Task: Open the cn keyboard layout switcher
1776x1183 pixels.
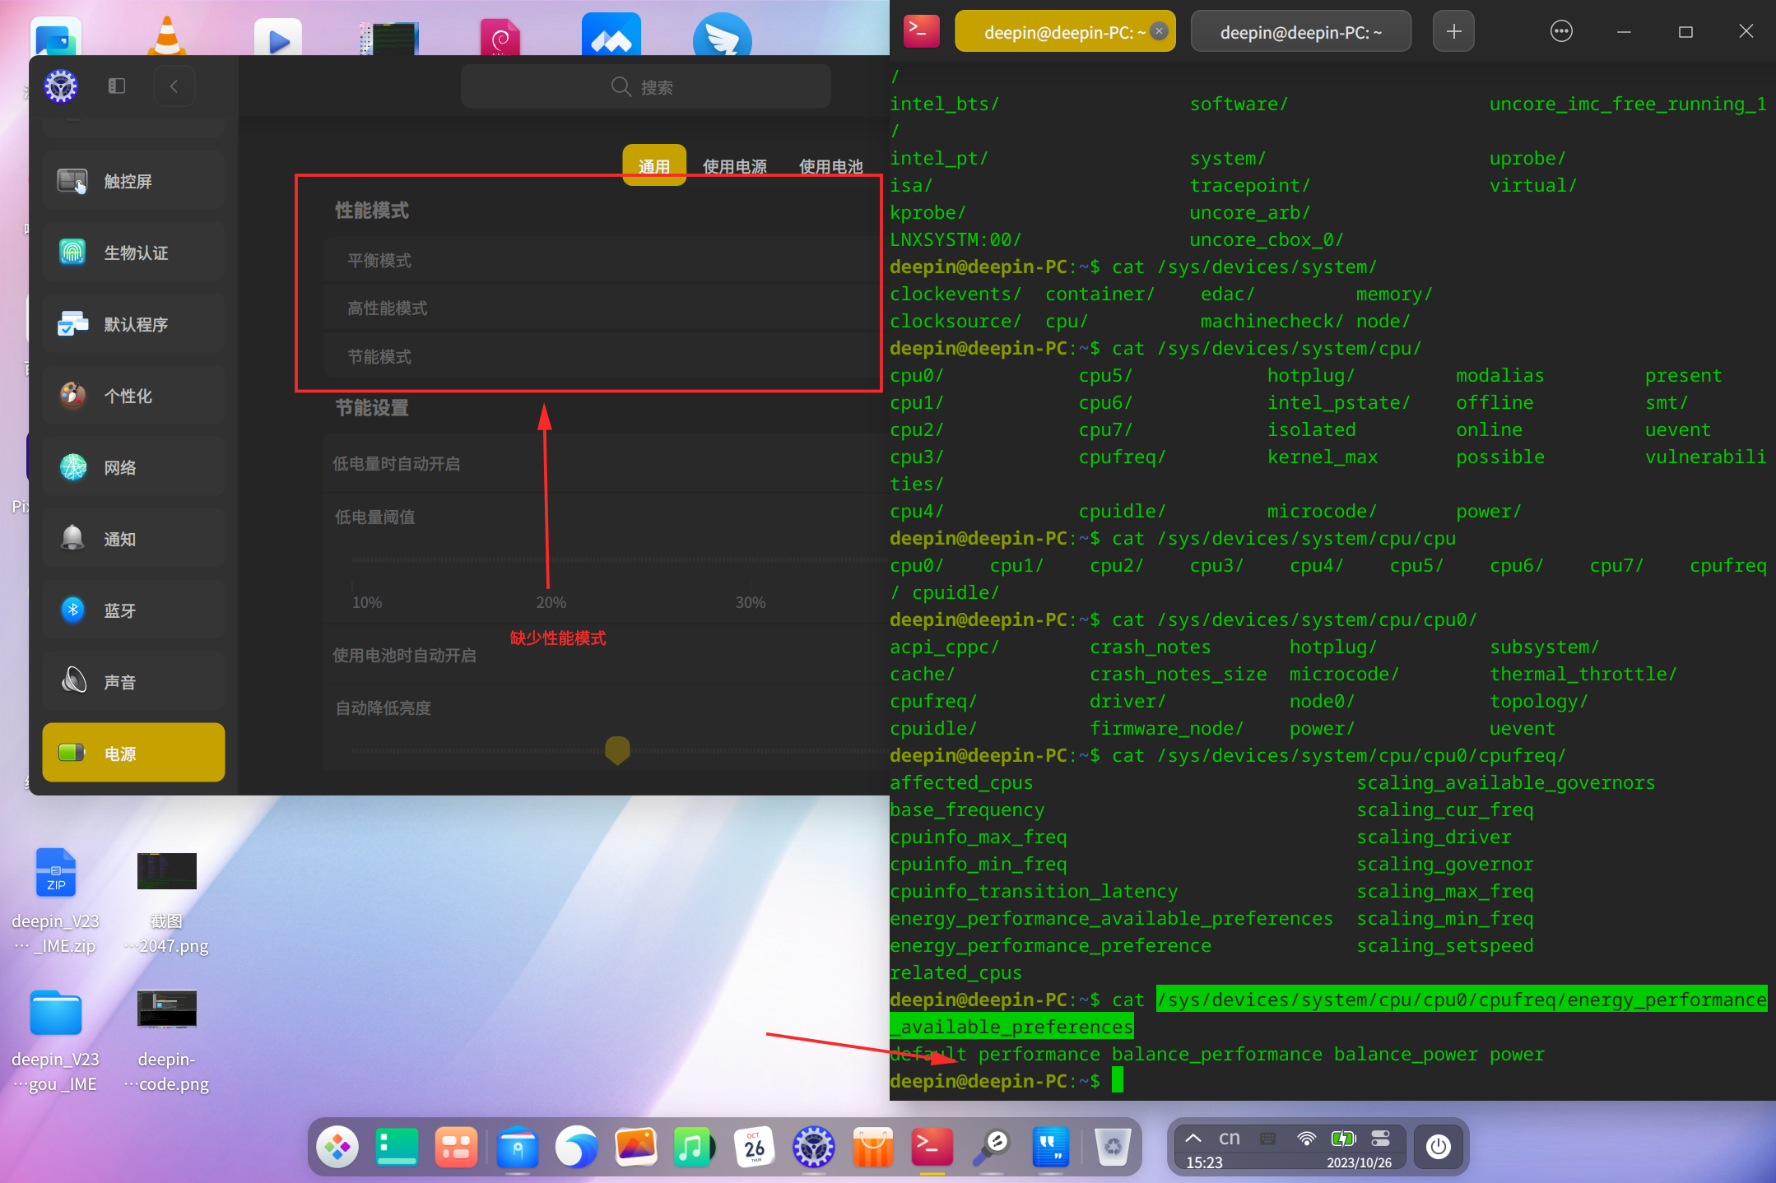Action: coord(1229,1138)
